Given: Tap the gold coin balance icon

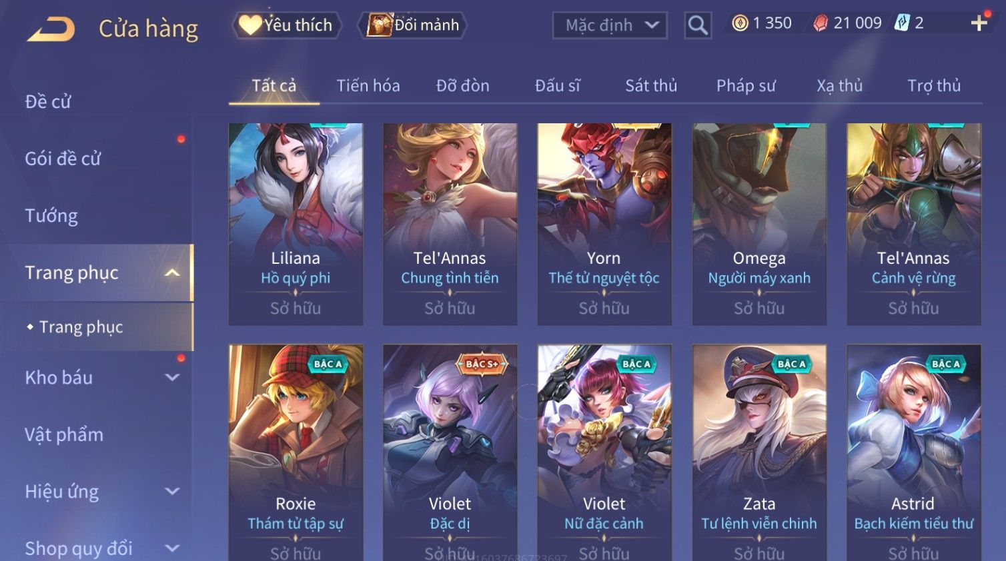Looking at the screenshot, I should pyautogui.click(x=740, y=23).
